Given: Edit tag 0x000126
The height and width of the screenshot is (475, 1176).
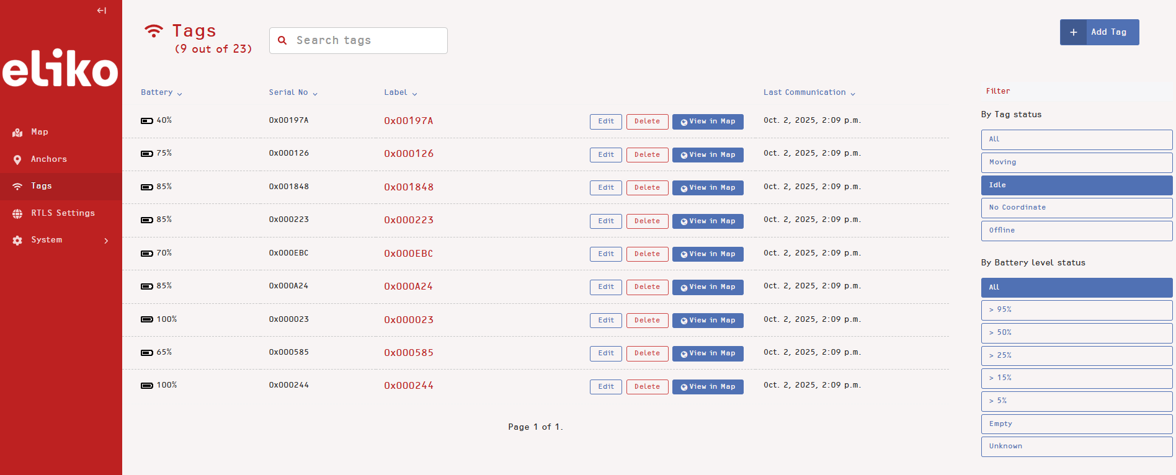Looking at the screenshot, I should pyautogui.click(x=605, y=155).
